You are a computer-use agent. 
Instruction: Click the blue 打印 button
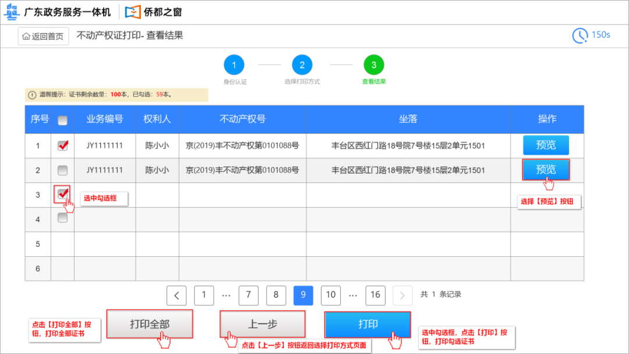367,324
